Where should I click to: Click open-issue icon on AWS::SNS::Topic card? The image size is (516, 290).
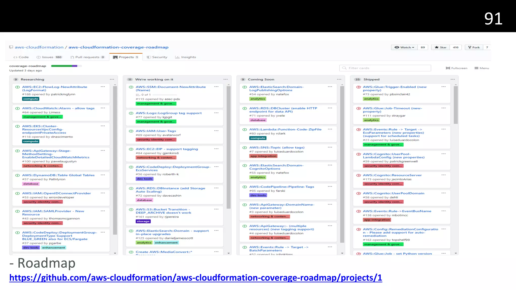click(245, 148)
